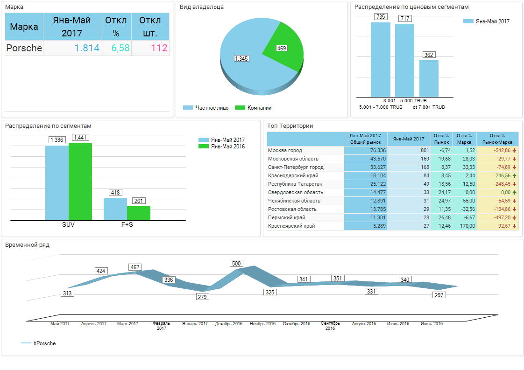
Task: Click the red down arrow in Москва город row
Action: (514, 151)
